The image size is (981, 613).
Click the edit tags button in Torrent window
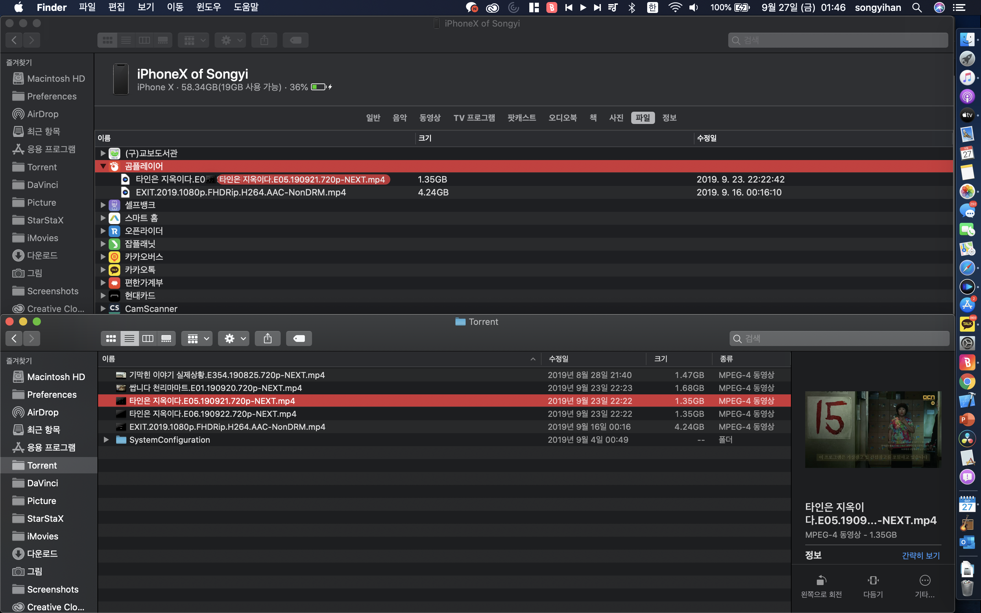click(x=299, y=339)
